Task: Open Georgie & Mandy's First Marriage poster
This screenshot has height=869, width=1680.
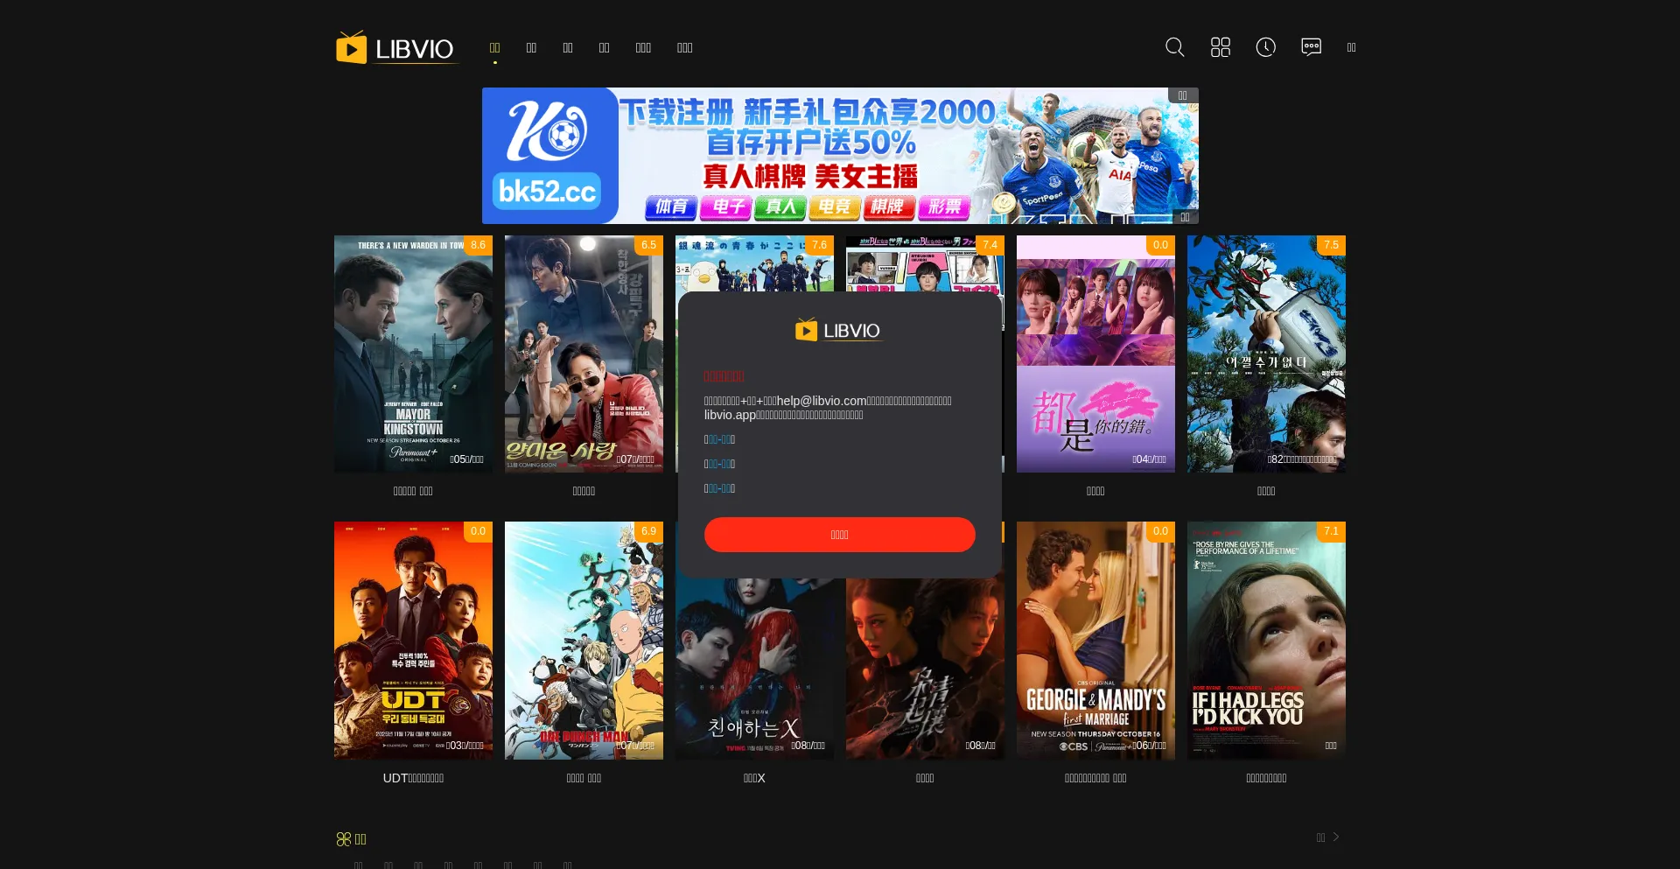Action: [x=1095, y=641]
